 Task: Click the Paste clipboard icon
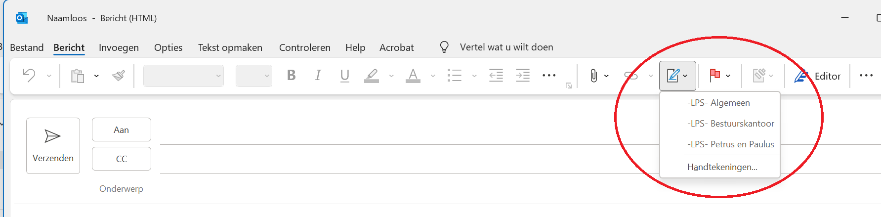(x=78, y=76)
